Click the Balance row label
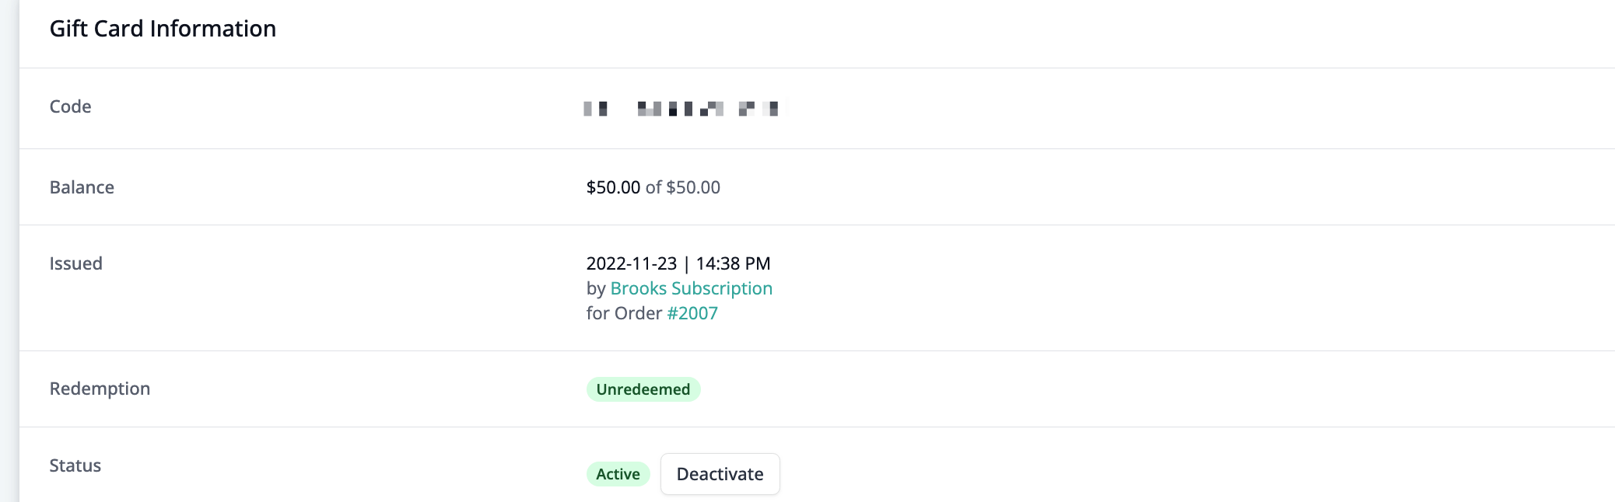The height and width of the screenshot is (502, 1615). point(82,187)
